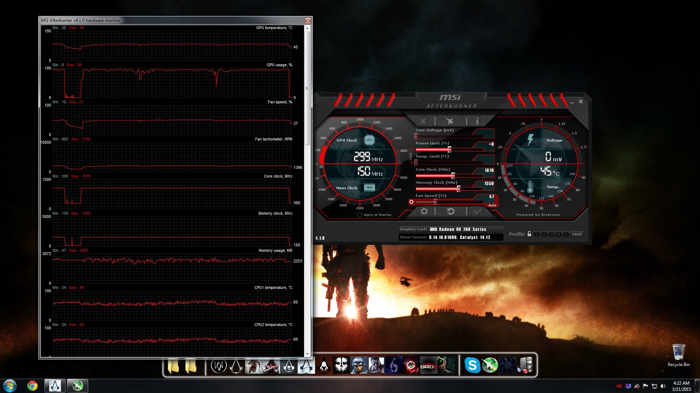Select profile slot 1

click(x=537, y=234)
